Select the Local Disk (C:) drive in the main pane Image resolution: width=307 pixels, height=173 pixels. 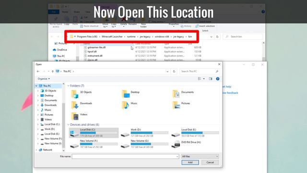[94, 133]
